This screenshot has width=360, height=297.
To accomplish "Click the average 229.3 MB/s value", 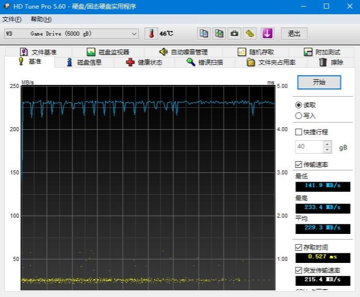I will point(323,229).
